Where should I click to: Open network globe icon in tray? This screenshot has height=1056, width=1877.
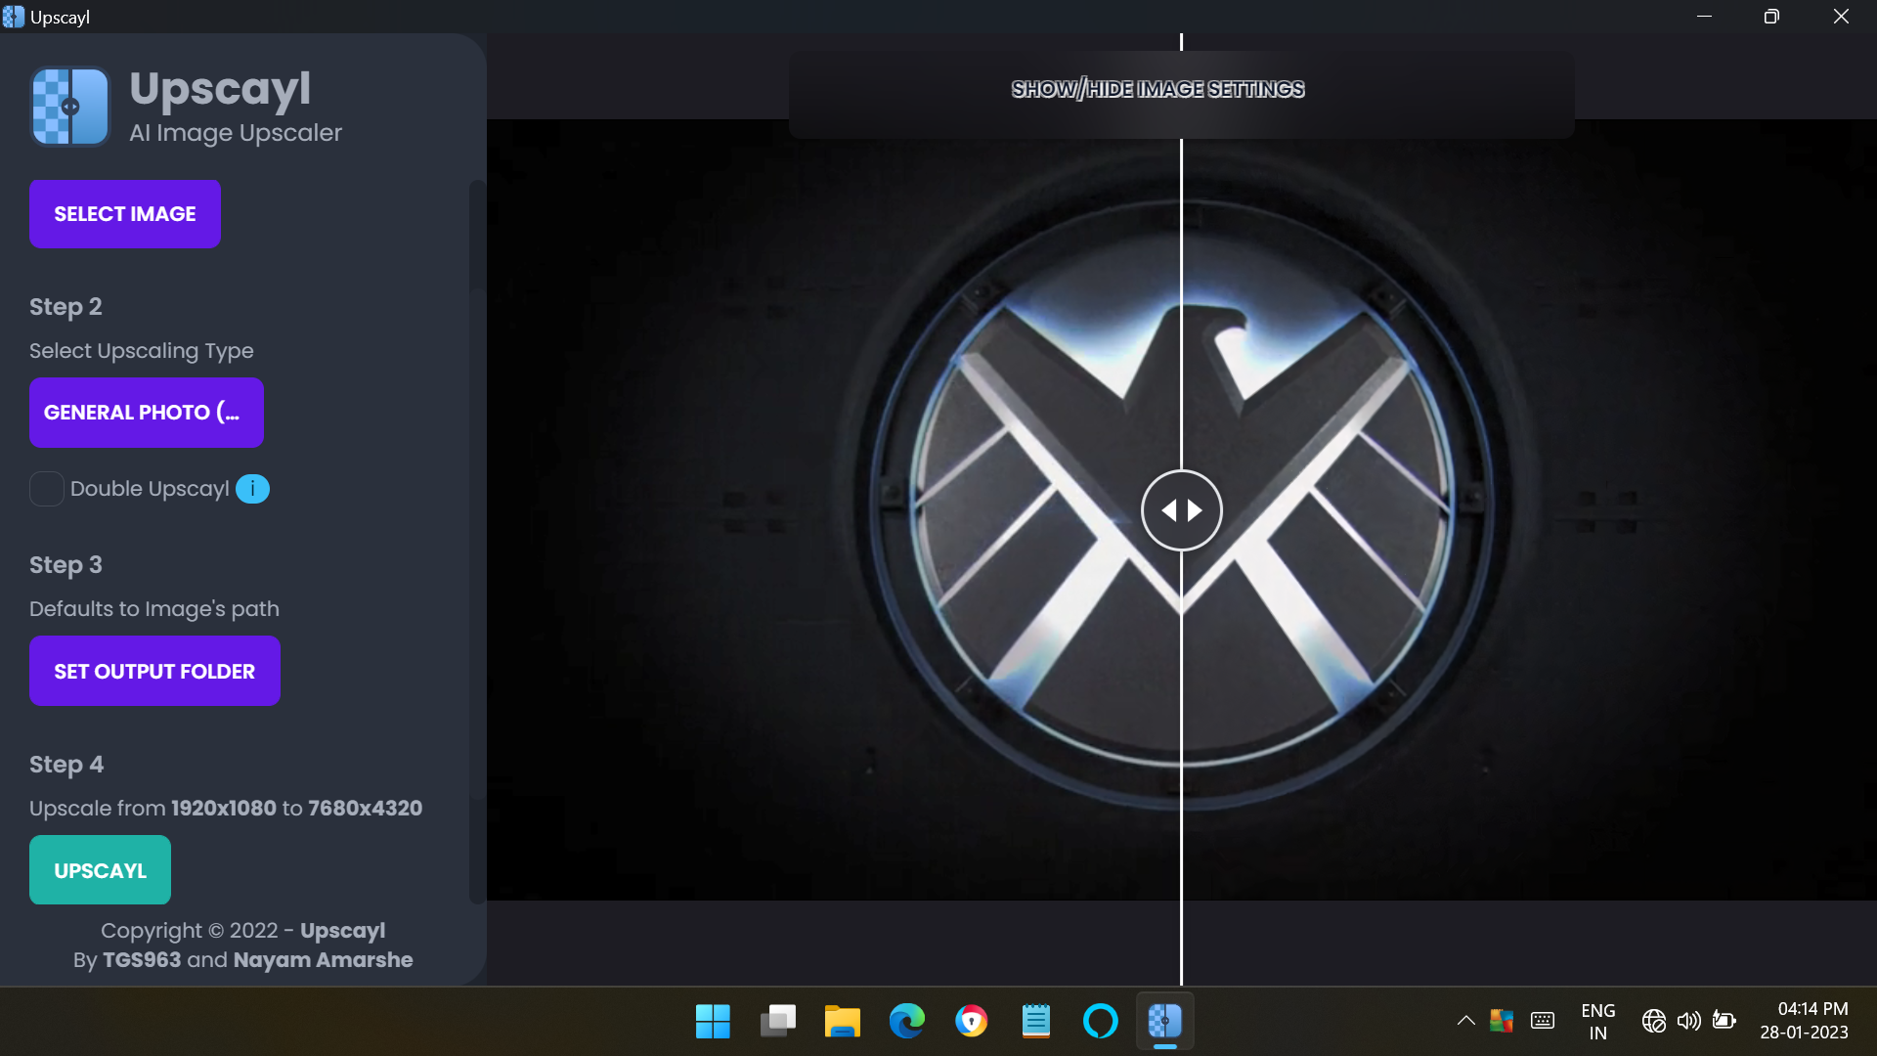(x=1654, y=1021)
